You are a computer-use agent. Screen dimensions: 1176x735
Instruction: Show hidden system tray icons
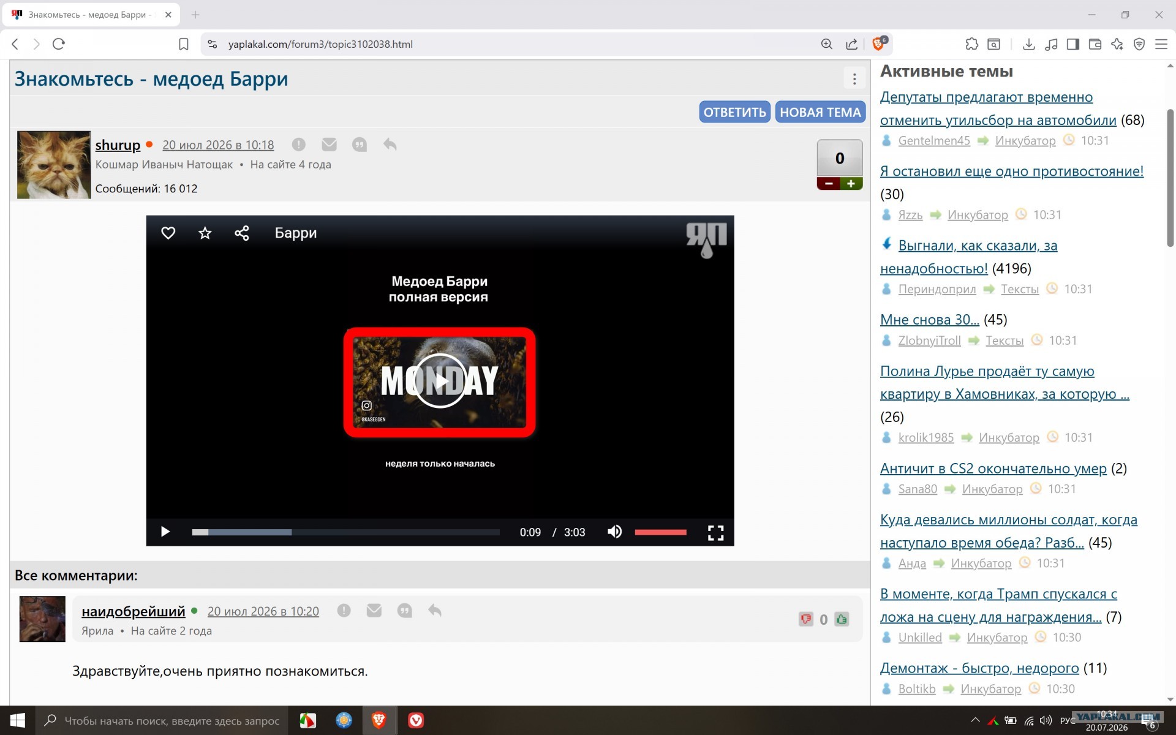pyautogui.click(x=975, y=720)
